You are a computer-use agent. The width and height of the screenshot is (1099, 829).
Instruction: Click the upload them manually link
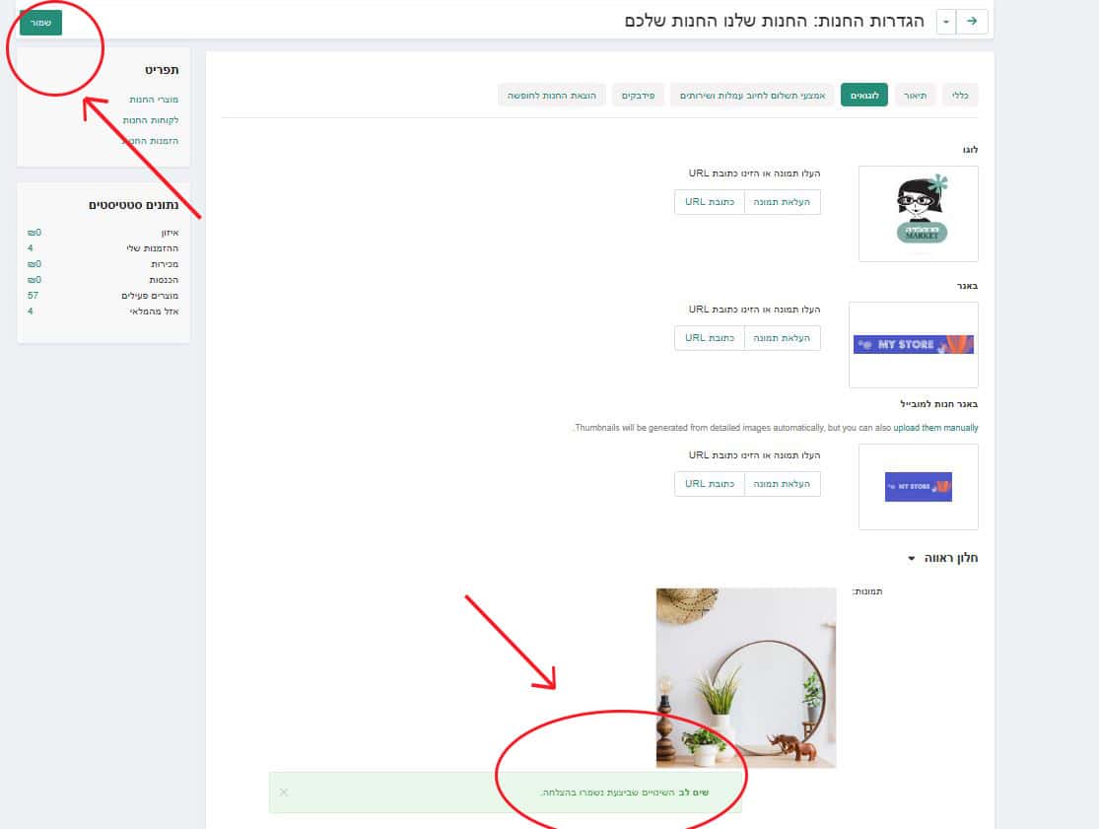935,428
